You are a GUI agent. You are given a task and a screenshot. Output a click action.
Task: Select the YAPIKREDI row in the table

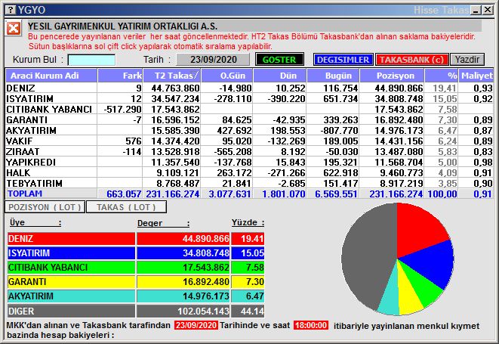[249, 162]
